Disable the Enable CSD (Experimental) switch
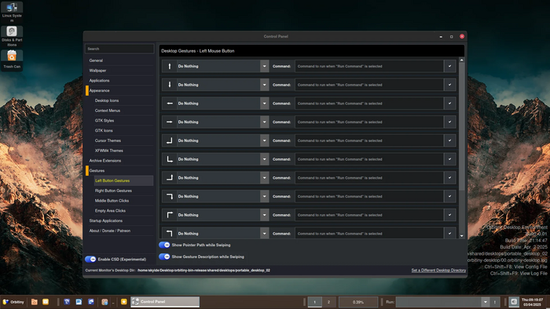Image resolution: width=550 pixels, height=309 pixels. pyautogui.click(x=90, y=260)
